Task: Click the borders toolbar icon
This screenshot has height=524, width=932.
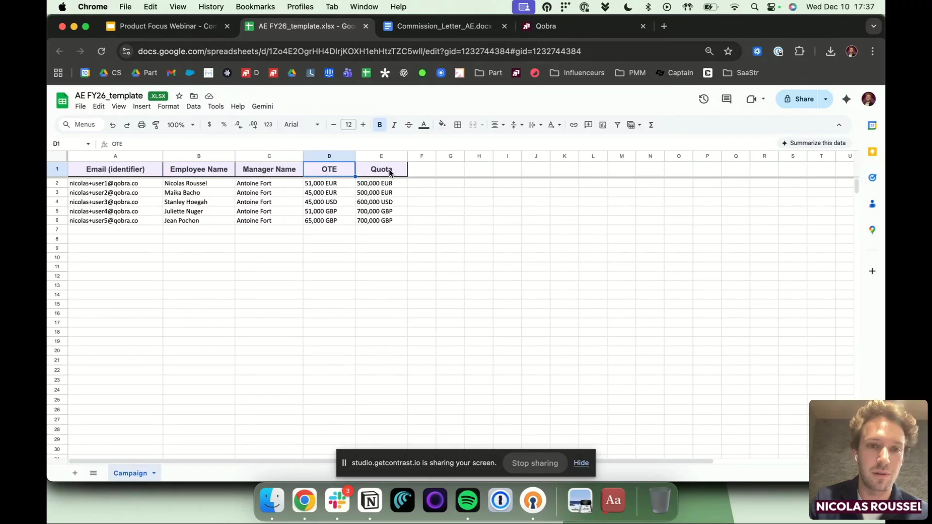Action: [457, 125]
